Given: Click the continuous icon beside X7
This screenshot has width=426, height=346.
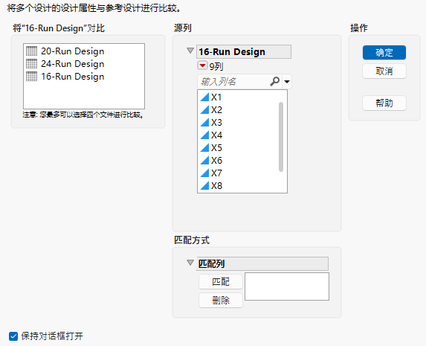Looking at the screenshot, I should click(204, 173).
